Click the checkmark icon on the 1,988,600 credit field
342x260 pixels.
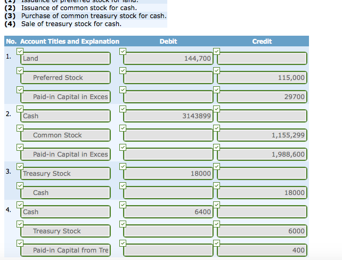point(217,147)
